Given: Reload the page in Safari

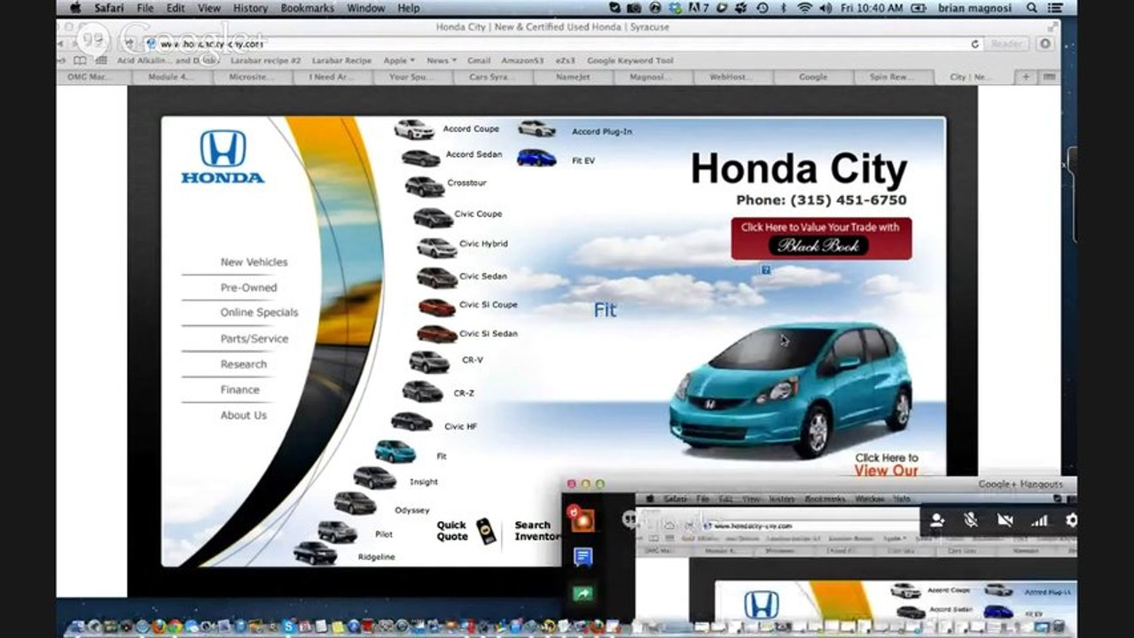Looking at the screenshot, I should click(975, 43).
